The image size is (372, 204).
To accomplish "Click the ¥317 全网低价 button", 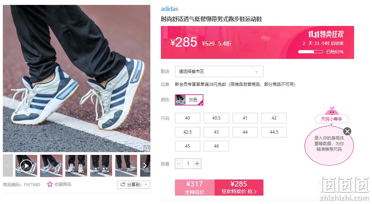I will (x=195, y=188).
